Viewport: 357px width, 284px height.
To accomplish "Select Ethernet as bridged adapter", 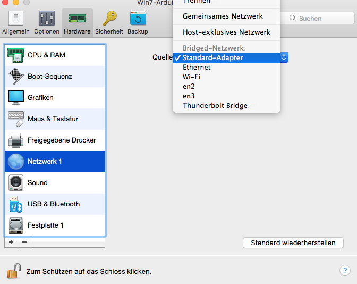I will tap(226, 67).
